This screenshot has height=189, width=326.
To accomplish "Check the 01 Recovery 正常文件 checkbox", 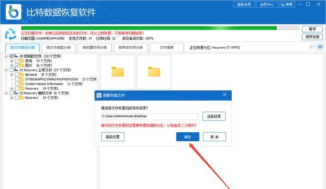I will click(11, 70).
